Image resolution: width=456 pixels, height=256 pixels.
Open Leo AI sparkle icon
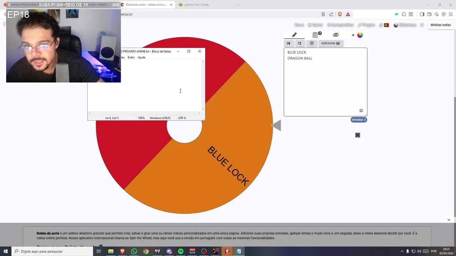pyautogui.click(x=436, y=14)
